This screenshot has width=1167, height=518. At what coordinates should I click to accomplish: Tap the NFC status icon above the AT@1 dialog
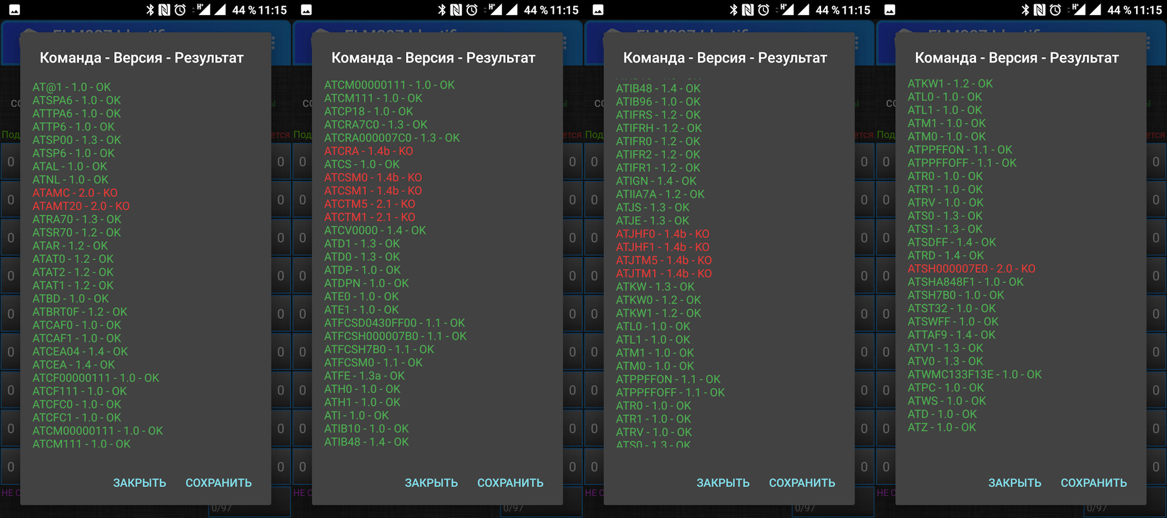pyautogui.click(x=164, y=10)
